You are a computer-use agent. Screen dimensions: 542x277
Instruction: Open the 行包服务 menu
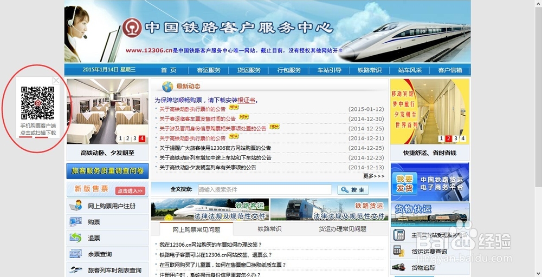(x=289, y=70)
